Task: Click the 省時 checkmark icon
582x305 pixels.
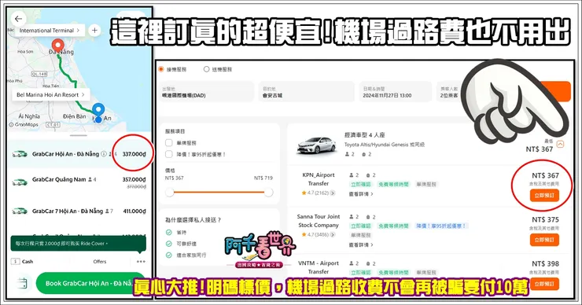Action: tap(169, 232)
